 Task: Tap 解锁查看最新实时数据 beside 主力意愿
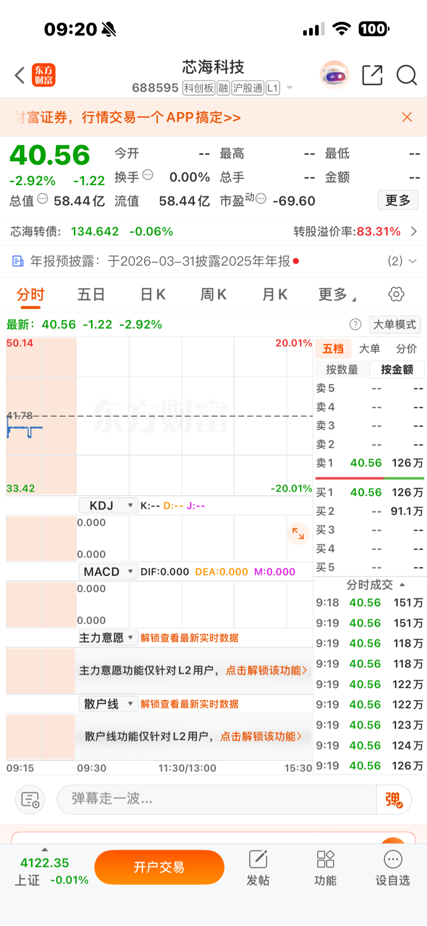[x=190, y=638]
